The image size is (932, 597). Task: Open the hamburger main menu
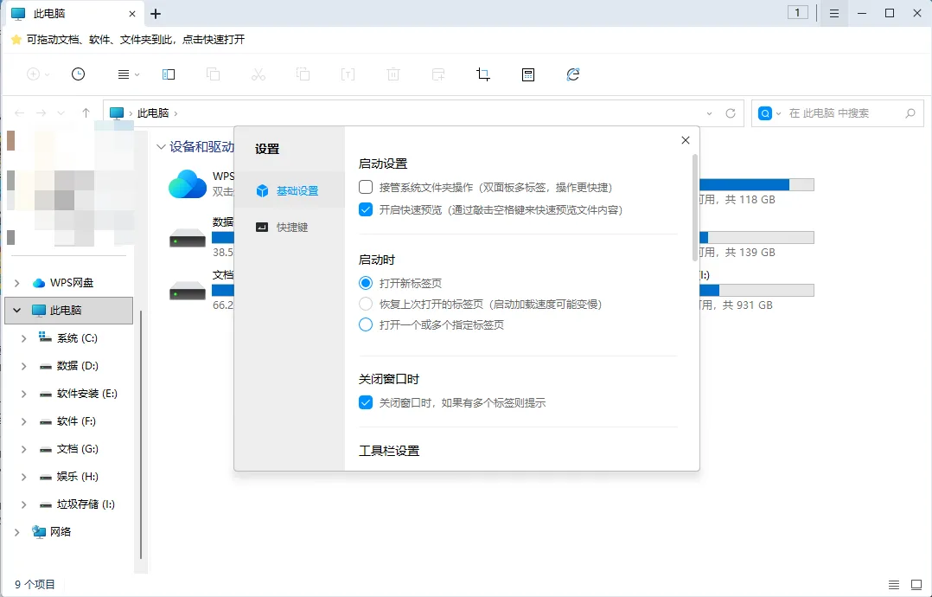pyautogui.click(x=834, y=14)
